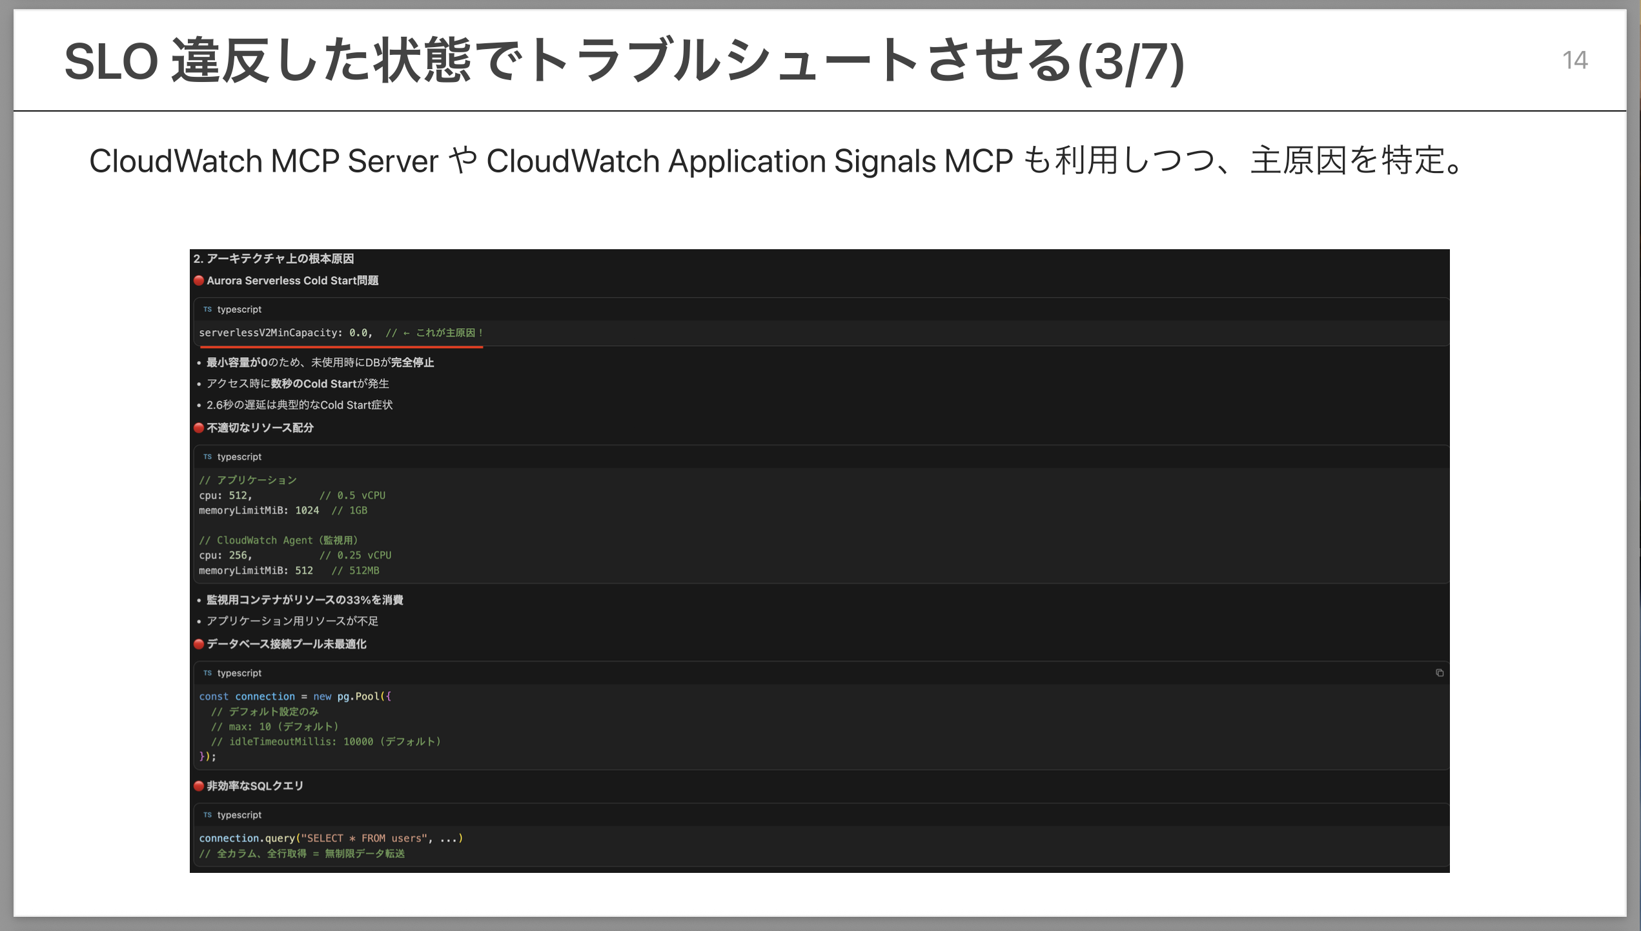Click the comment // デフォルト設定のみ

click(265, 711)
